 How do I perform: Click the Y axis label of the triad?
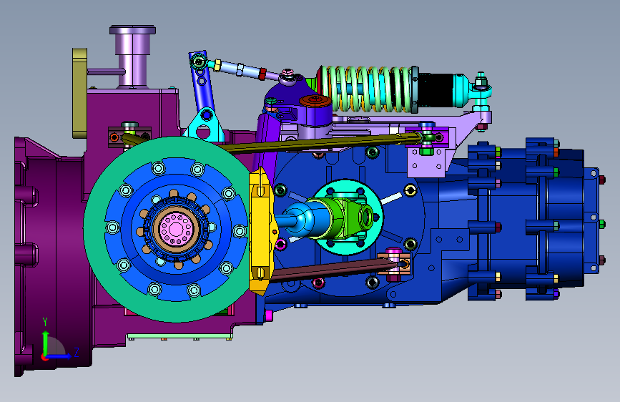45,322
